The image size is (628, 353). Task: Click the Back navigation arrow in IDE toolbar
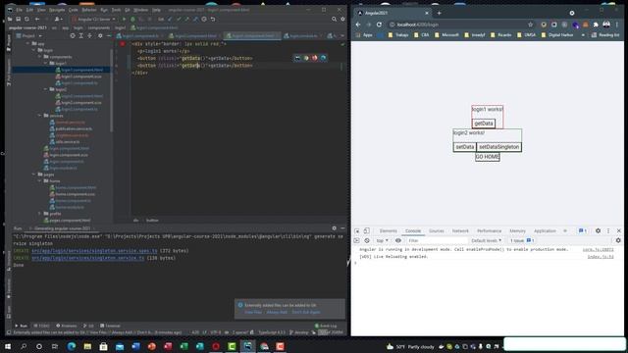point(37,19)
